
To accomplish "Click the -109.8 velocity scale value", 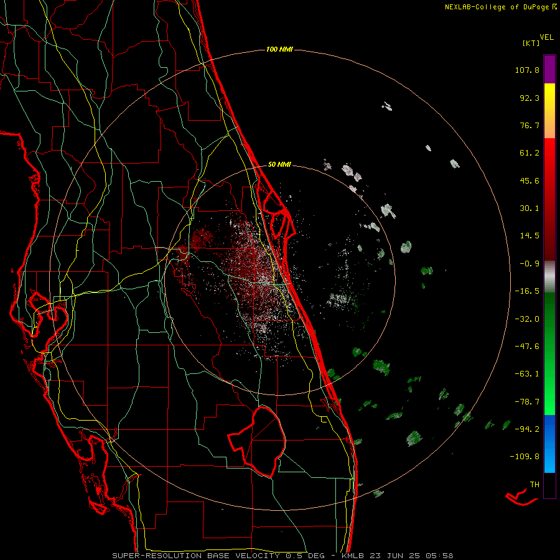I will click(x=525, y=457).
